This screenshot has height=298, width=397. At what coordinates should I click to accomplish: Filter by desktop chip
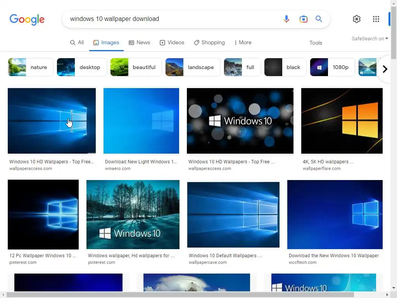pos(82,67)
